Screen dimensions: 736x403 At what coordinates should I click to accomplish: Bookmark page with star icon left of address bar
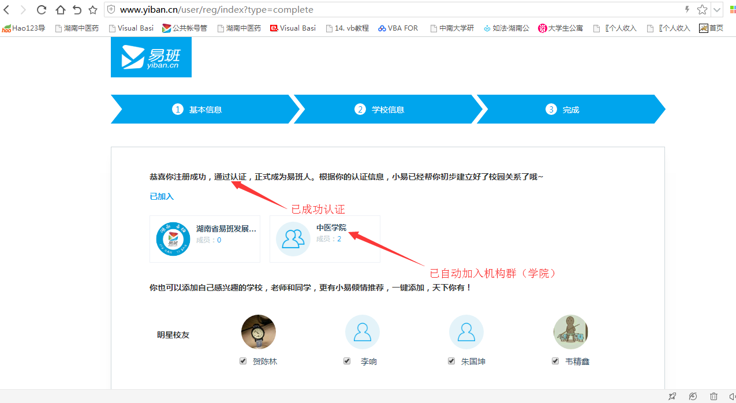coord(92,10)
